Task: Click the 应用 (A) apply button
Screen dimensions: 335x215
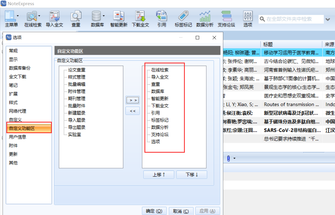Action: coord(207,211)
